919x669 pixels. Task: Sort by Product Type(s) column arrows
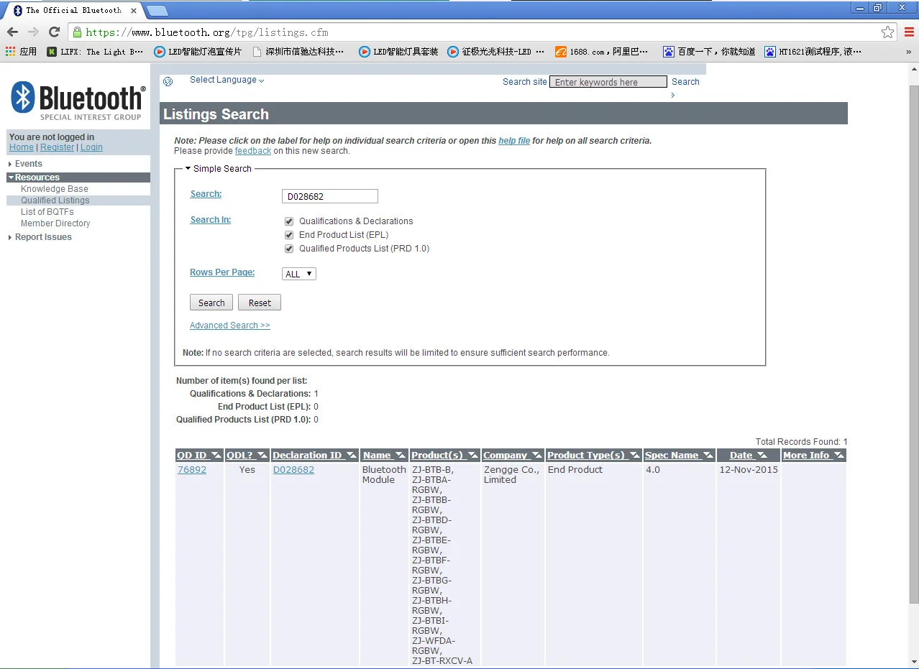635,456
